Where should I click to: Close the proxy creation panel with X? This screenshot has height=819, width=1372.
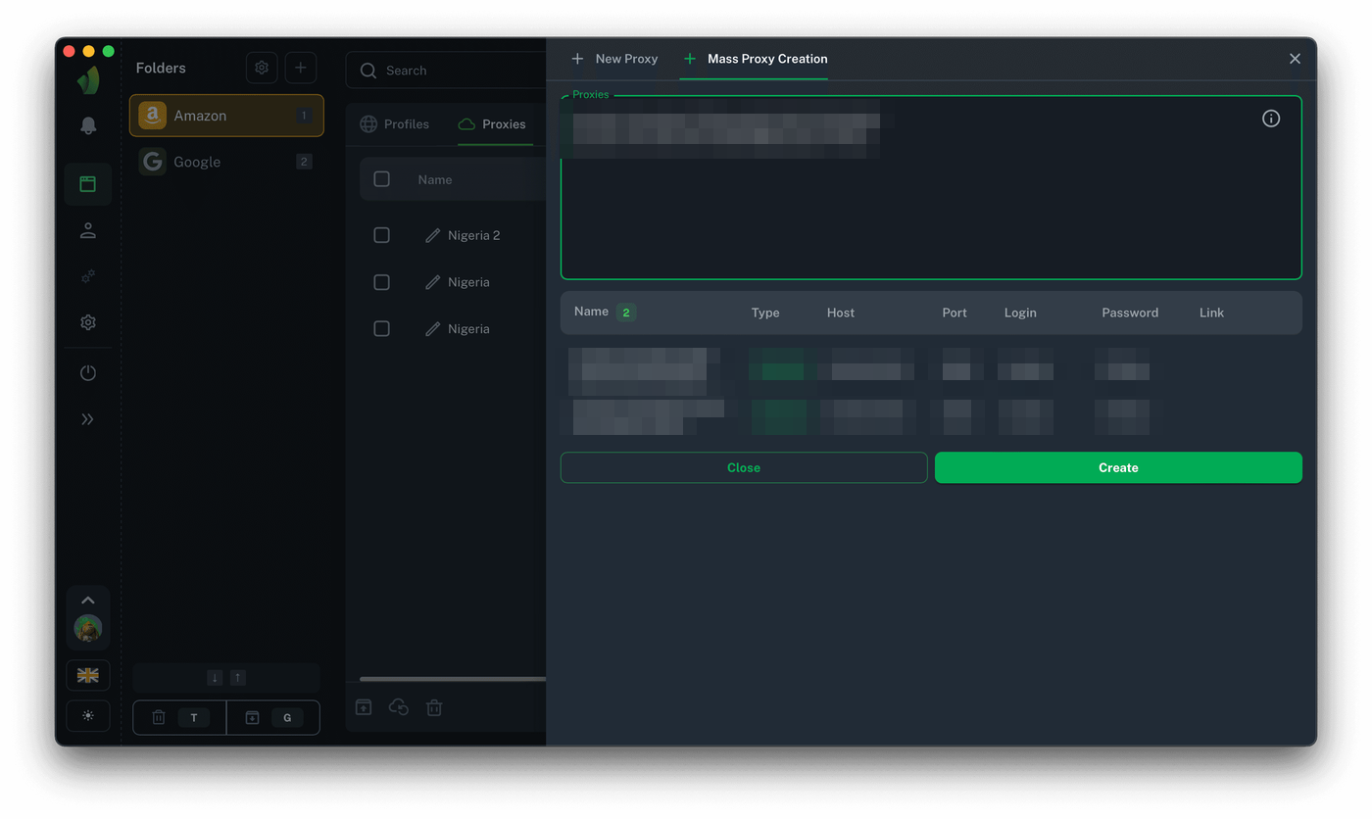click(1295, 59)
